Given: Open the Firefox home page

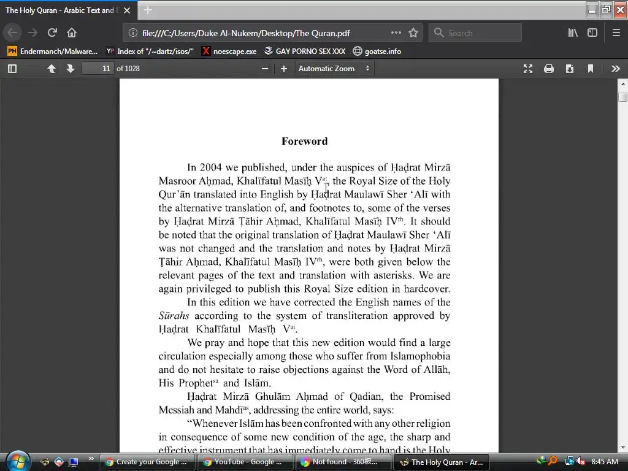Looking at the screenshot, I should coord(72,33).
